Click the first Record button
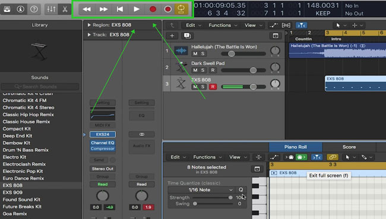The height and width of the screenshot is (219, 386). [153, 9]
